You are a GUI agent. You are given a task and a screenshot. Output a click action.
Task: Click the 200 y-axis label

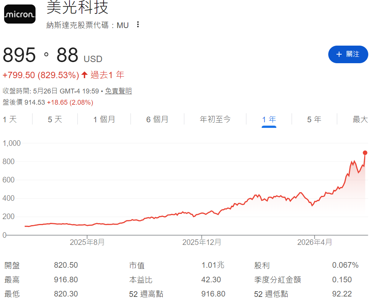9,216
